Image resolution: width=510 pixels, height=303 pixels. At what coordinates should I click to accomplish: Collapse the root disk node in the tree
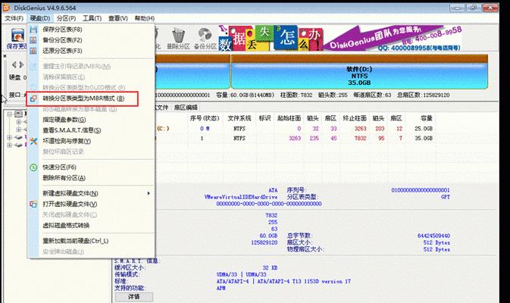click(9, 114)
